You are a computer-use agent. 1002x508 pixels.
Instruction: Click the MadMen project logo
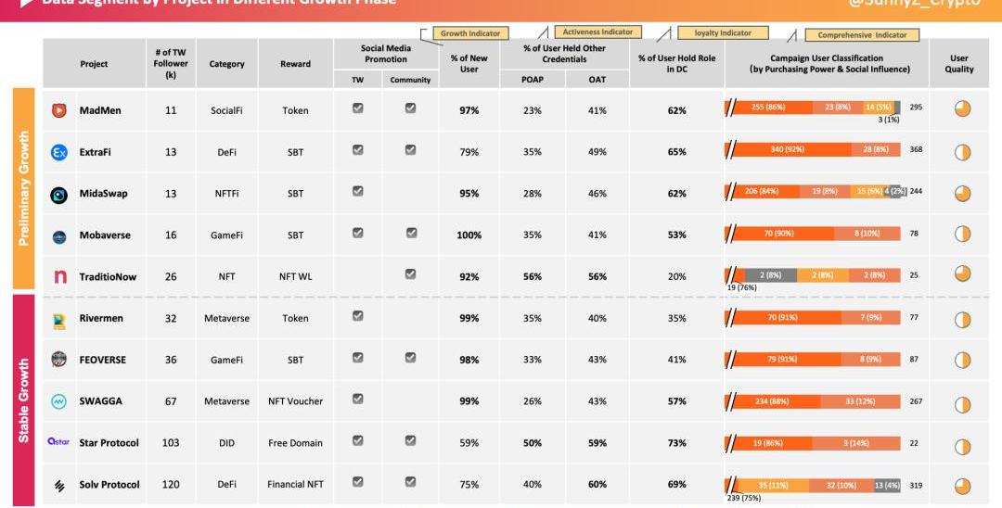[x=58, y=110]
